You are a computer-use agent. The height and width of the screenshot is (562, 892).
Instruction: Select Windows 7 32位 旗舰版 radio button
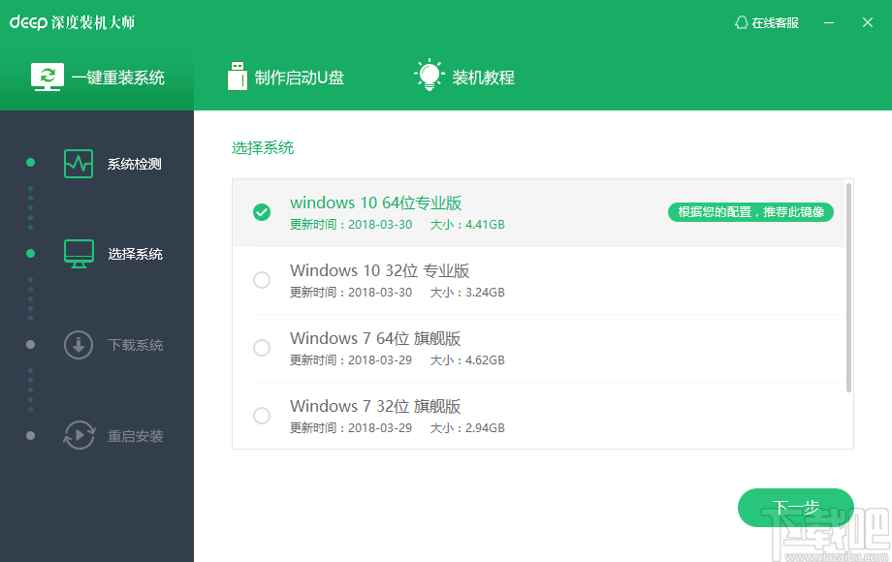click(261, 415)
